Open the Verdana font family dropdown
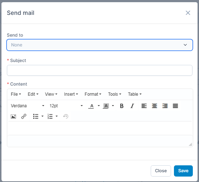Image resolution: width=199 pixels, height=182 pixels. (28, 106)
